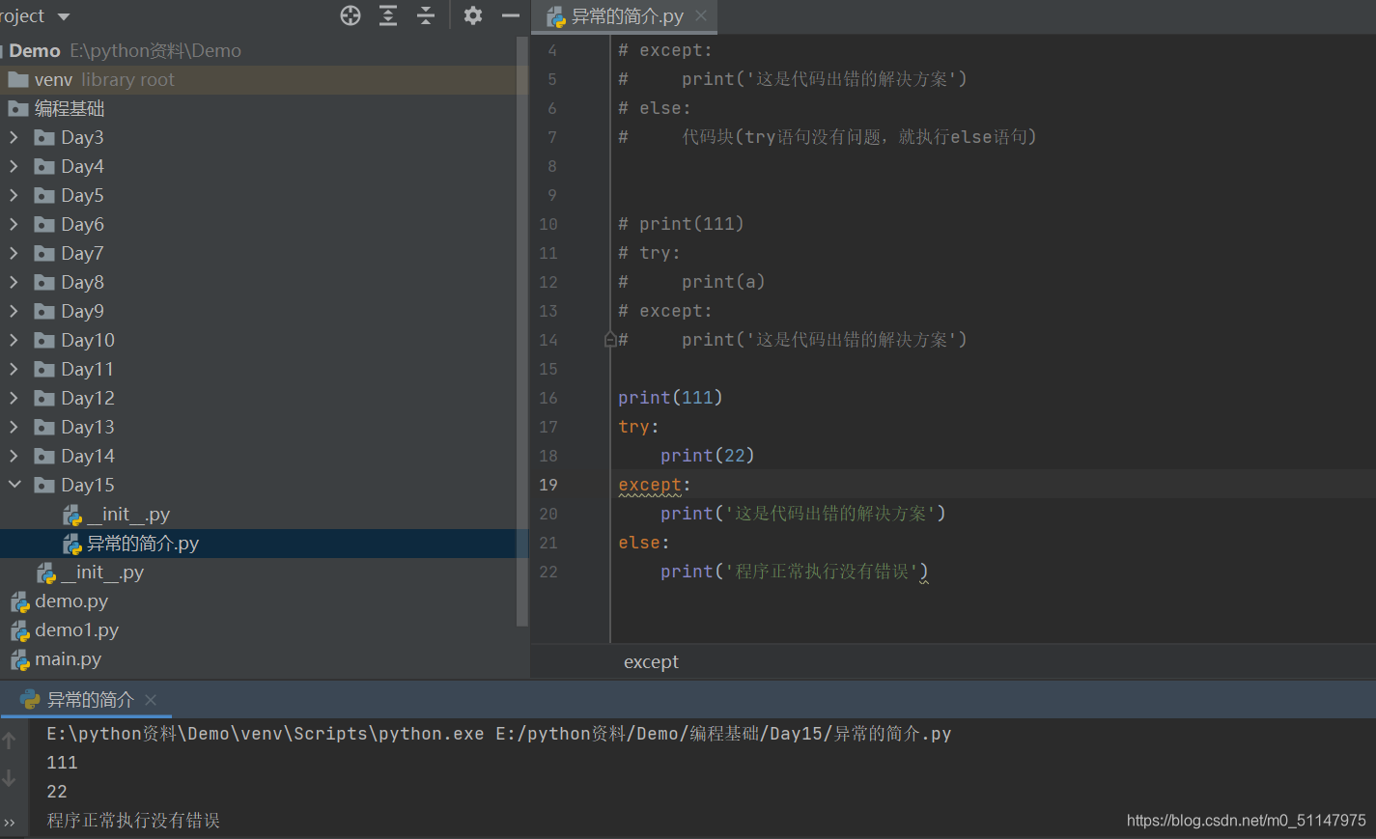Click the except breadcrumb below editor
Viewport: 1376px width, 839px height.
click(651, 662)
